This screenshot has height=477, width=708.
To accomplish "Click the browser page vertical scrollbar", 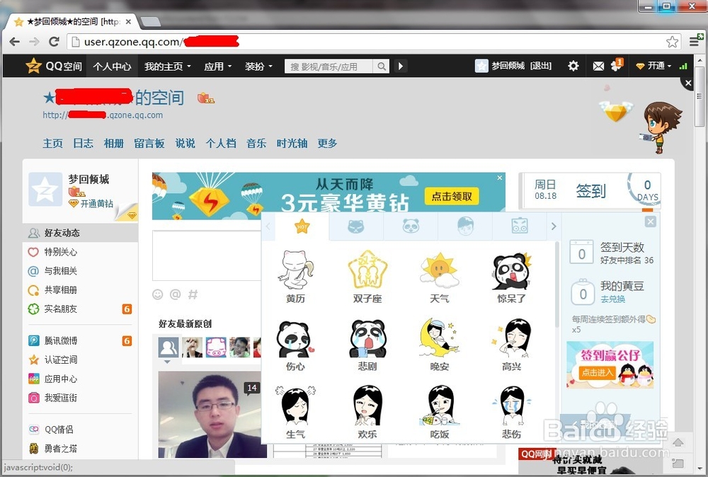I will [700, 97].
